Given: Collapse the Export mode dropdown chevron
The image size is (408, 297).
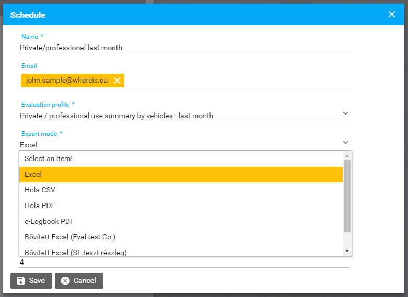Looking at the screenshot, I should pos(345,143).
